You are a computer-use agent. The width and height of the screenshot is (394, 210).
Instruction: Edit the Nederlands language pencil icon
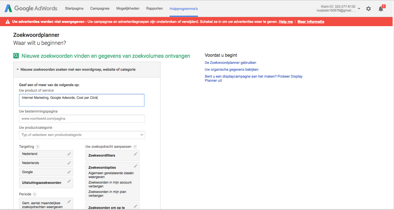(69, 163)
